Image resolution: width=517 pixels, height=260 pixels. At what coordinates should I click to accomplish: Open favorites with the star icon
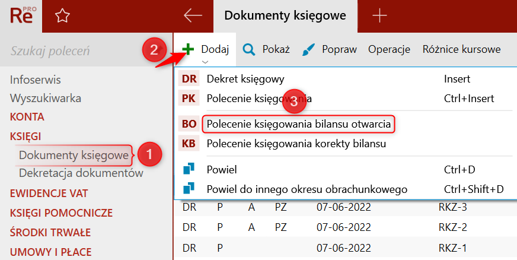(62, 16)
